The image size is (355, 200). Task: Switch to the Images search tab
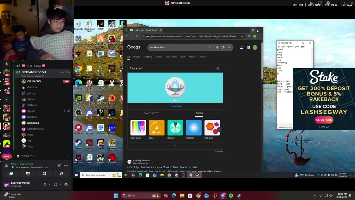pyautogui.click(x=136, y=57)
